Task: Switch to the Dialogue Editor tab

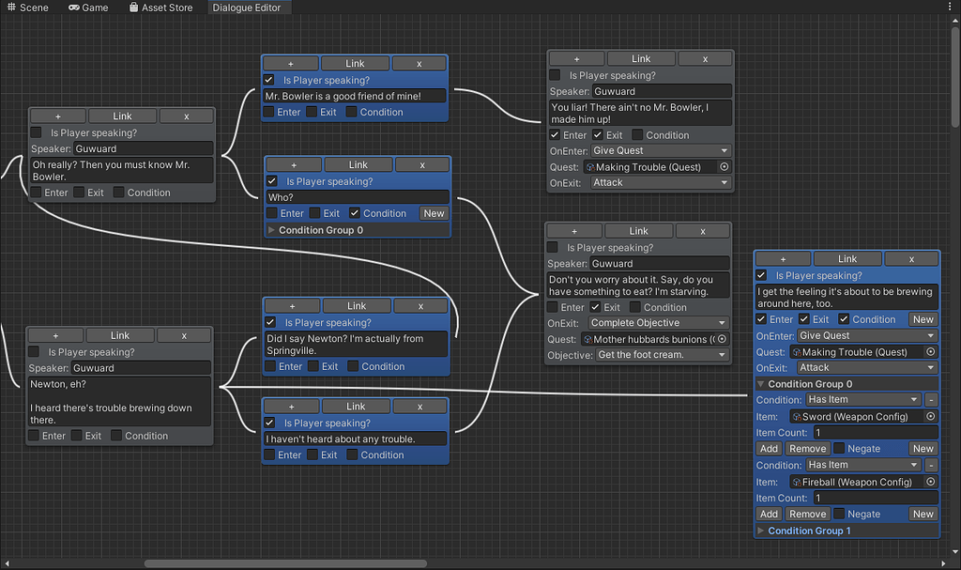Action: [249, 8]
